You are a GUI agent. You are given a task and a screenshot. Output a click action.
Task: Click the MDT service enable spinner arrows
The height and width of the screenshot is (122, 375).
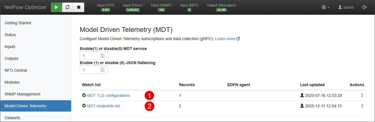[102, 56]
